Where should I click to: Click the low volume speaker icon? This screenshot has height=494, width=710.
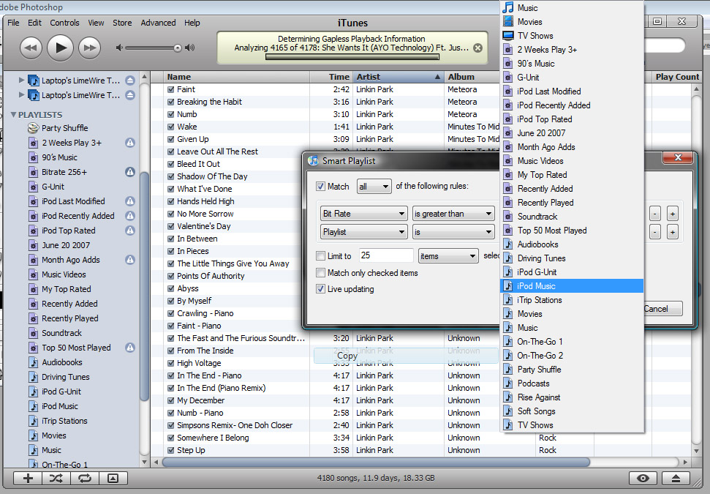[119, 48]
